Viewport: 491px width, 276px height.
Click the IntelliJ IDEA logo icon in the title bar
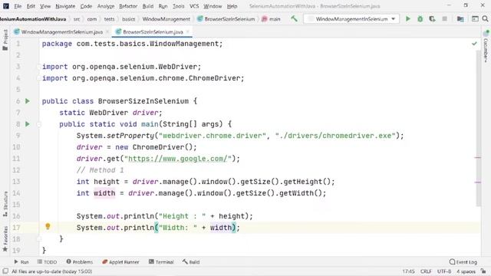pos(5,5)
